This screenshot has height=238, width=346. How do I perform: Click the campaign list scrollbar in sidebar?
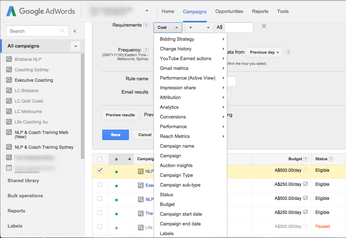pyautogui.click(x=82, y=106)
